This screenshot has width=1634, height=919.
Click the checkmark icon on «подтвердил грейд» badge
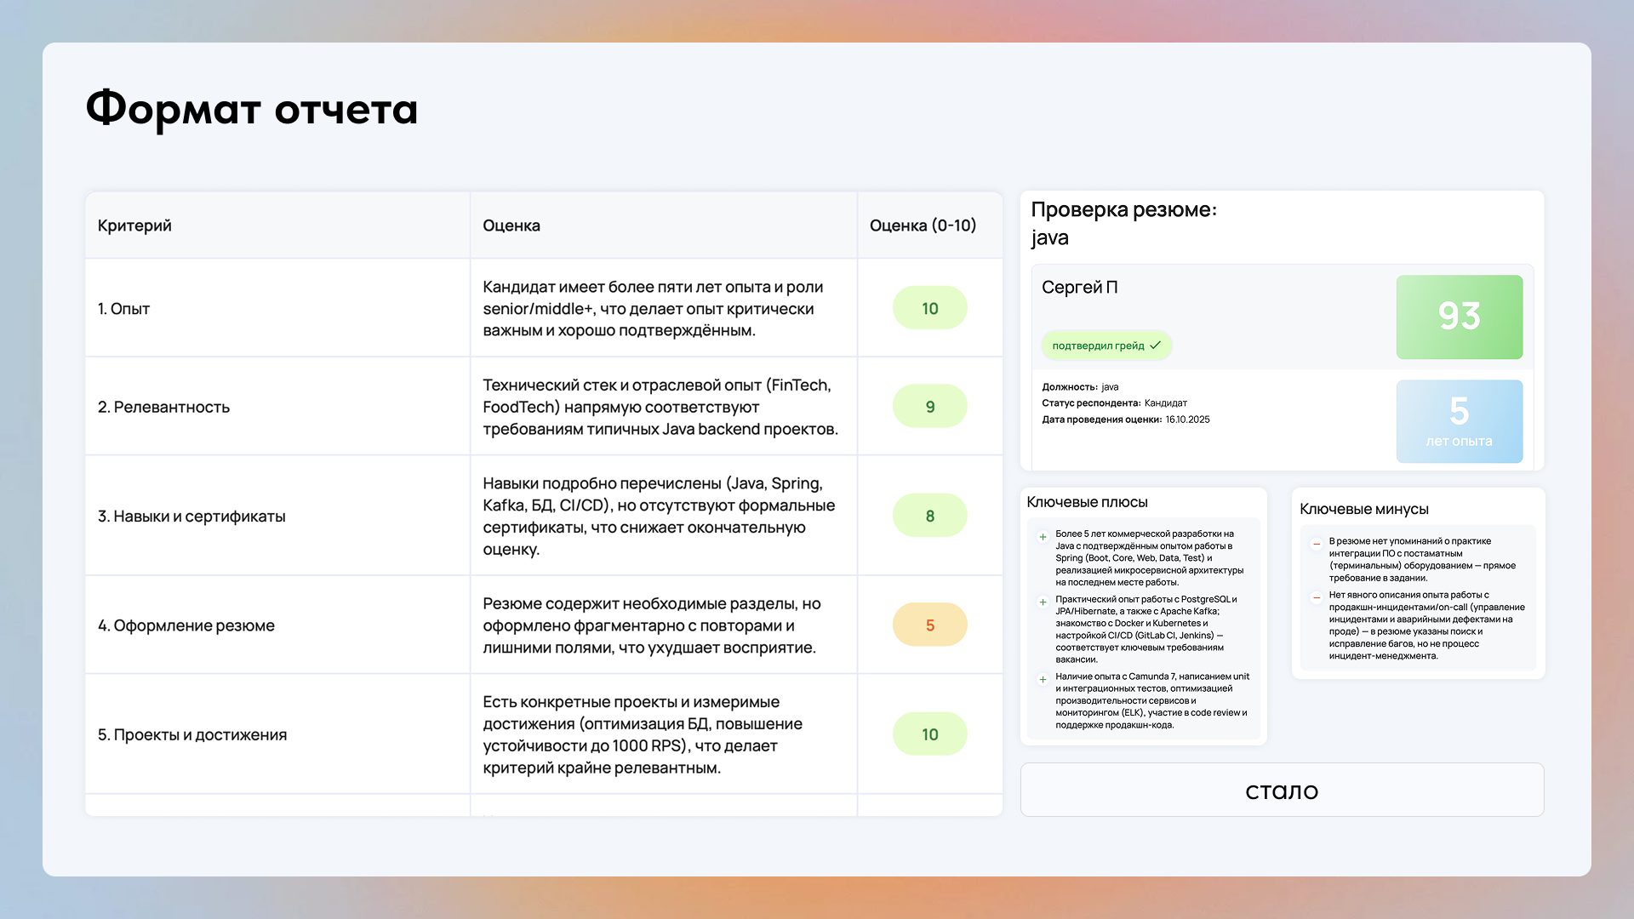pos(1156,345)
